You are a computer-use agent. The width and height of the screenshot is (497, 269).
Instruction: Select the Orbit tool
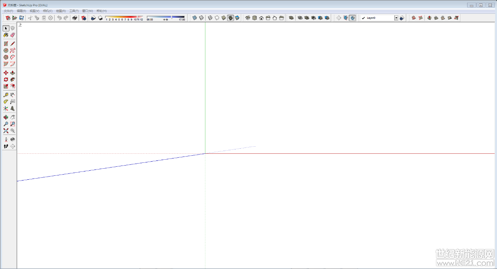6,117
